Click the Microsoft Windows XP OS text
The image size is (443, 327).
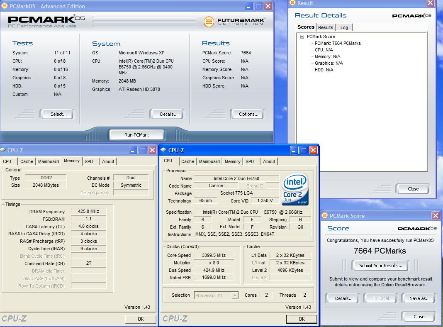(141, 53)
